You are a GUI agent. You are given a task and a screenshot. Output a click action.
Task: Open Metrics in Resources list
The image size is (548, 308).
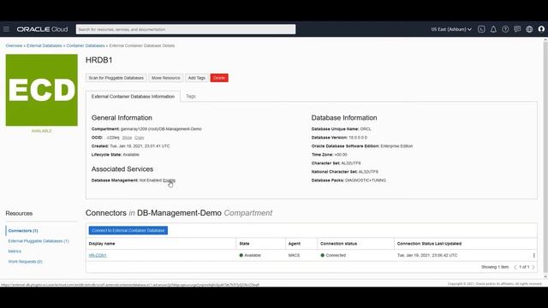pyautogui.click(x=15, y=251)
